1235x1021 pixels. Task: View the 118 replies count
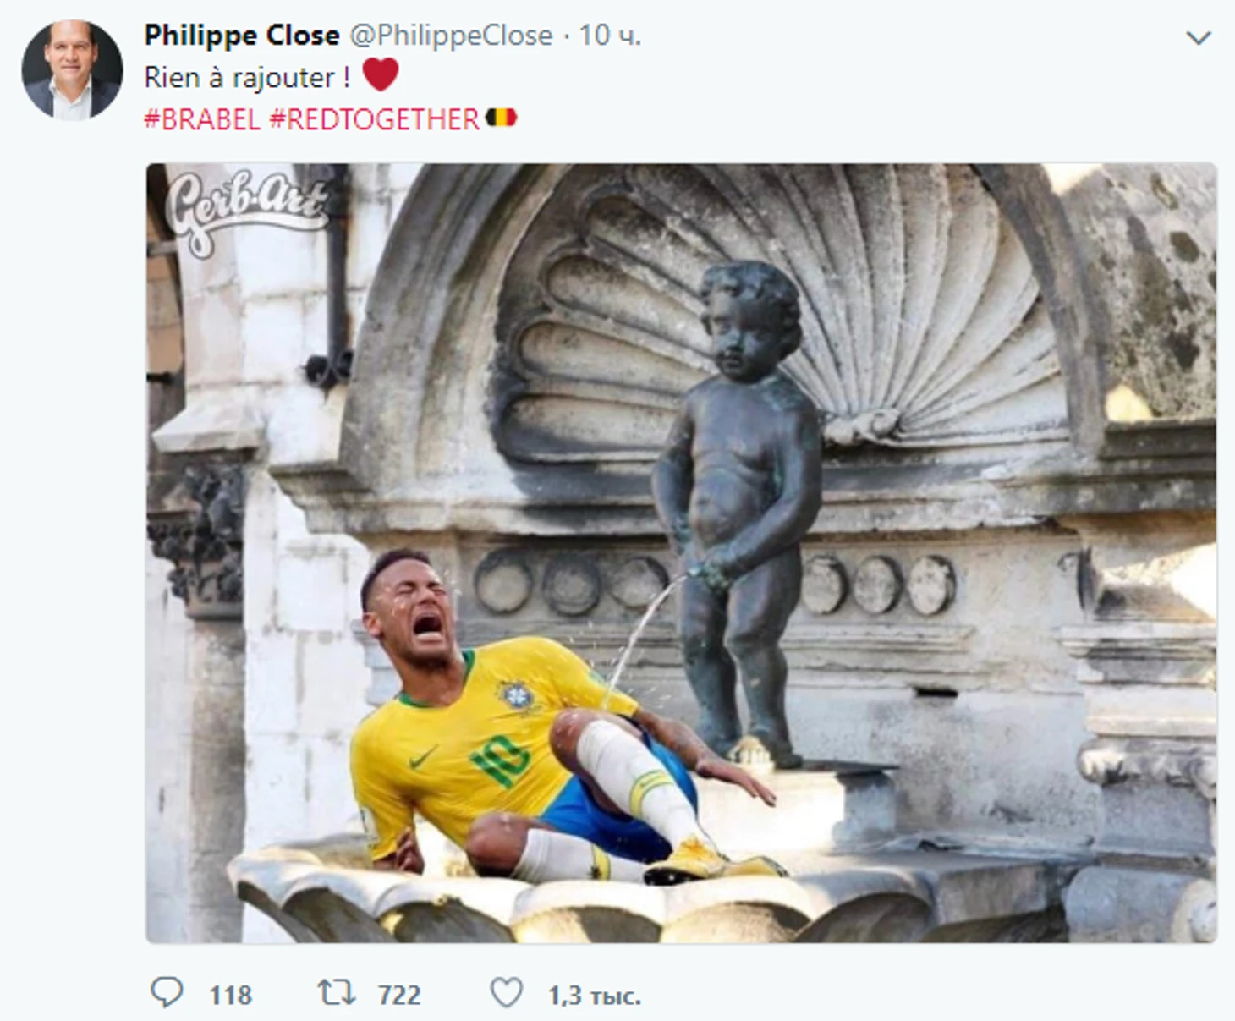231,995
